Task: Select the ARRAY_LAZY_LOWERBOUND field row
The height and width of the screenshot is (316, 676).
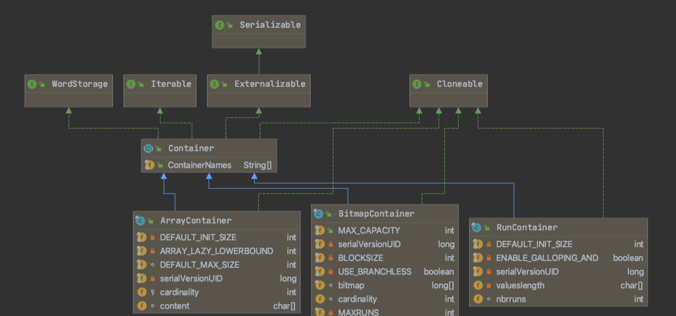Action: [x=216, y=251]
